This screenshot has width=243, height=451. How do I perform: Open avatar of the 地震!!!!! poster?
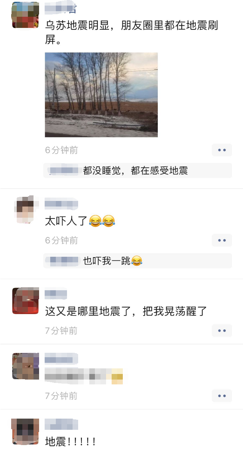point(26,431)
